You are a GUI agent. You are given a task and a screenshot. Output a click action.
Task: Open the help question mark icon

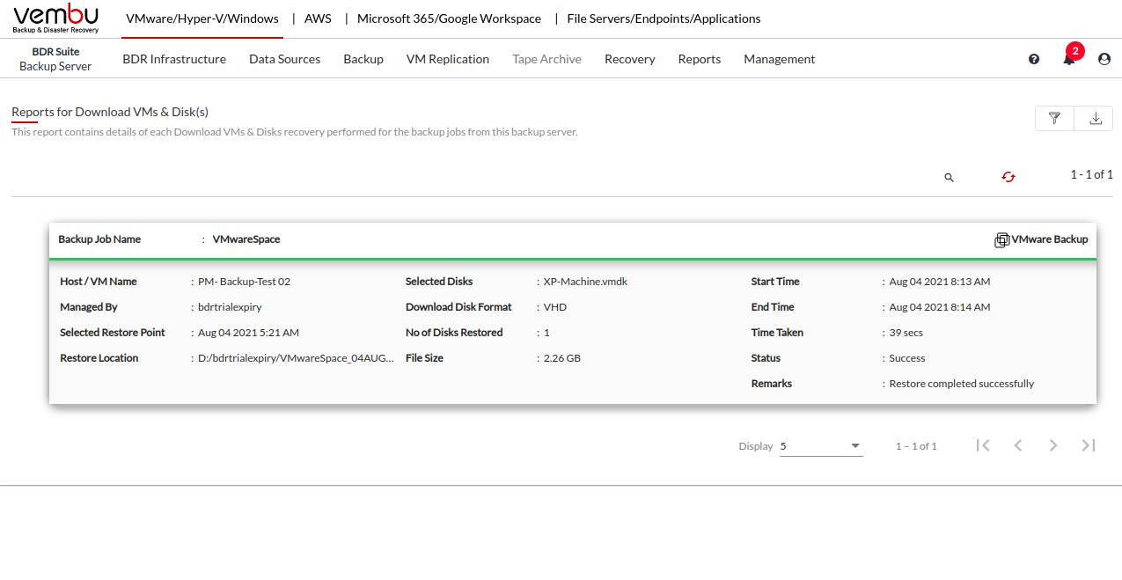point(1034,59)
